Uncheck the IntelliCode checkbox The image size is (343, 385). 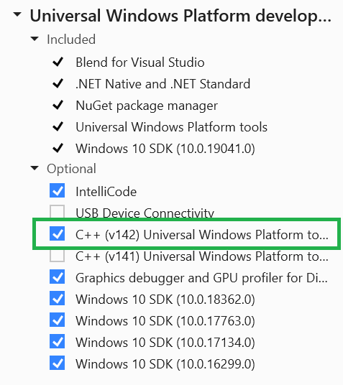tap(57, 190)
